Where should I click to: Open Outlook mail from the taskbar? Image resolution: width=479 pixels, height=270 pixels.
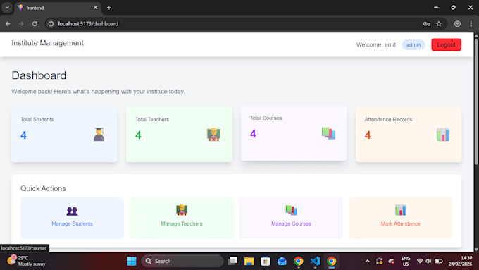(x=282, y=261)
